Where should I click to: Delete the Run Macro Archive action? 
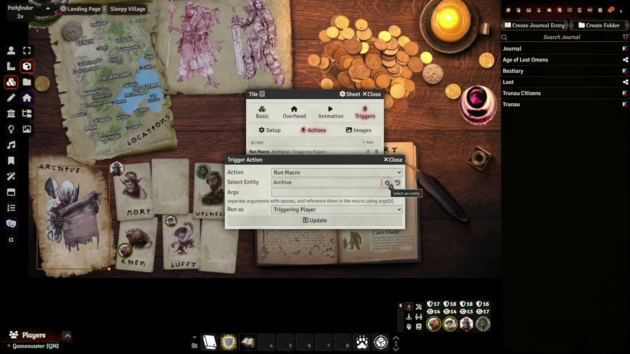click(377, 151)
